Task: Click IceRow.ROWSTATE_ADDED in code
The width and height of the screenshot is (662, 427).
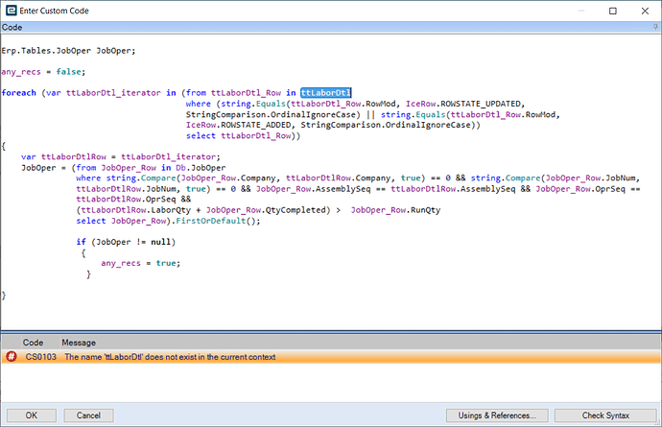Action: (x=239, y=125)
